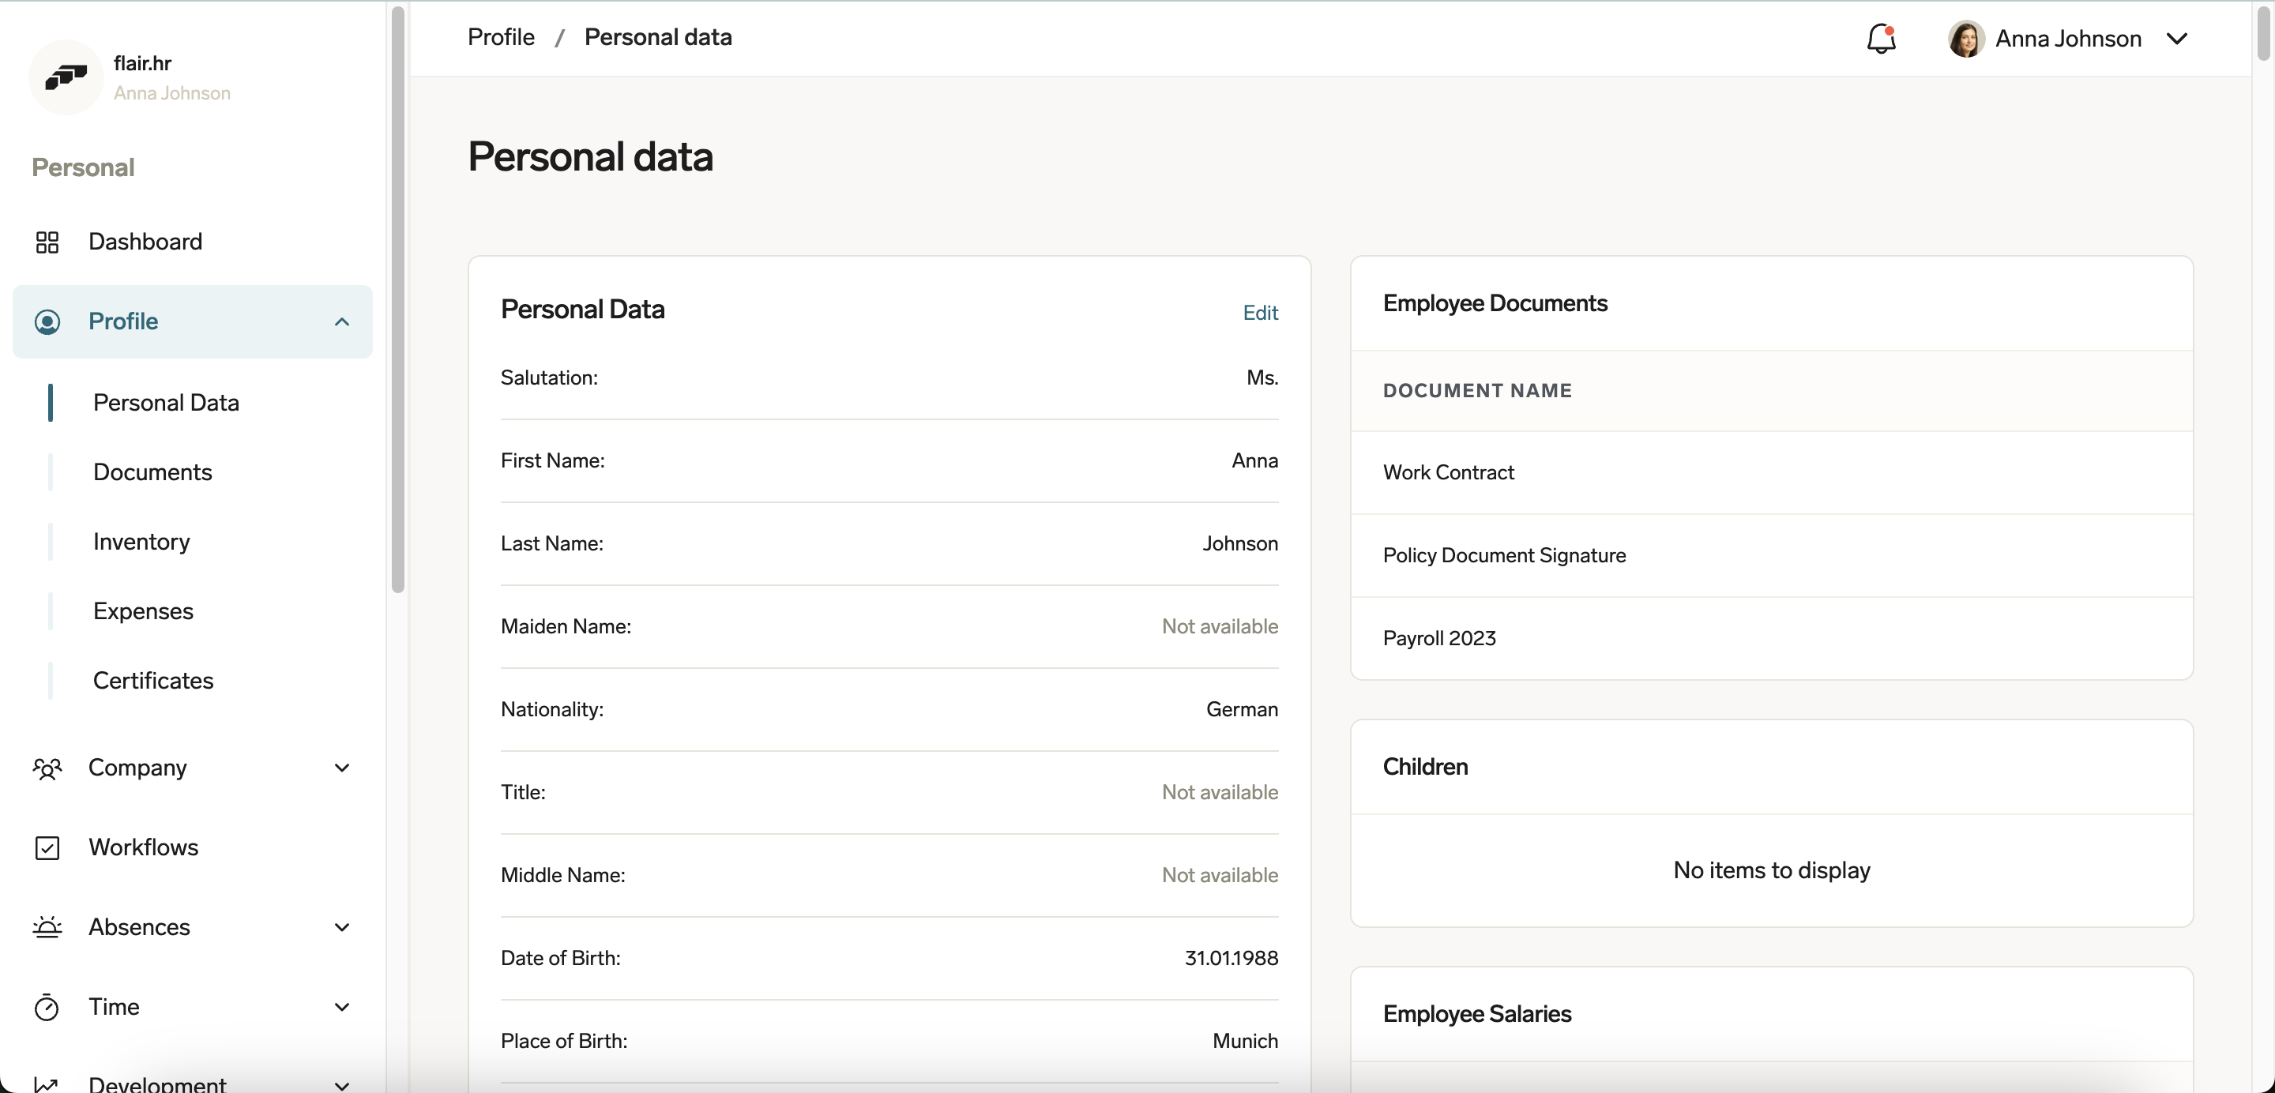Screen dimensions: 2275x1093
Task: Expand the Company menu chevron
Action: [342, 768]
